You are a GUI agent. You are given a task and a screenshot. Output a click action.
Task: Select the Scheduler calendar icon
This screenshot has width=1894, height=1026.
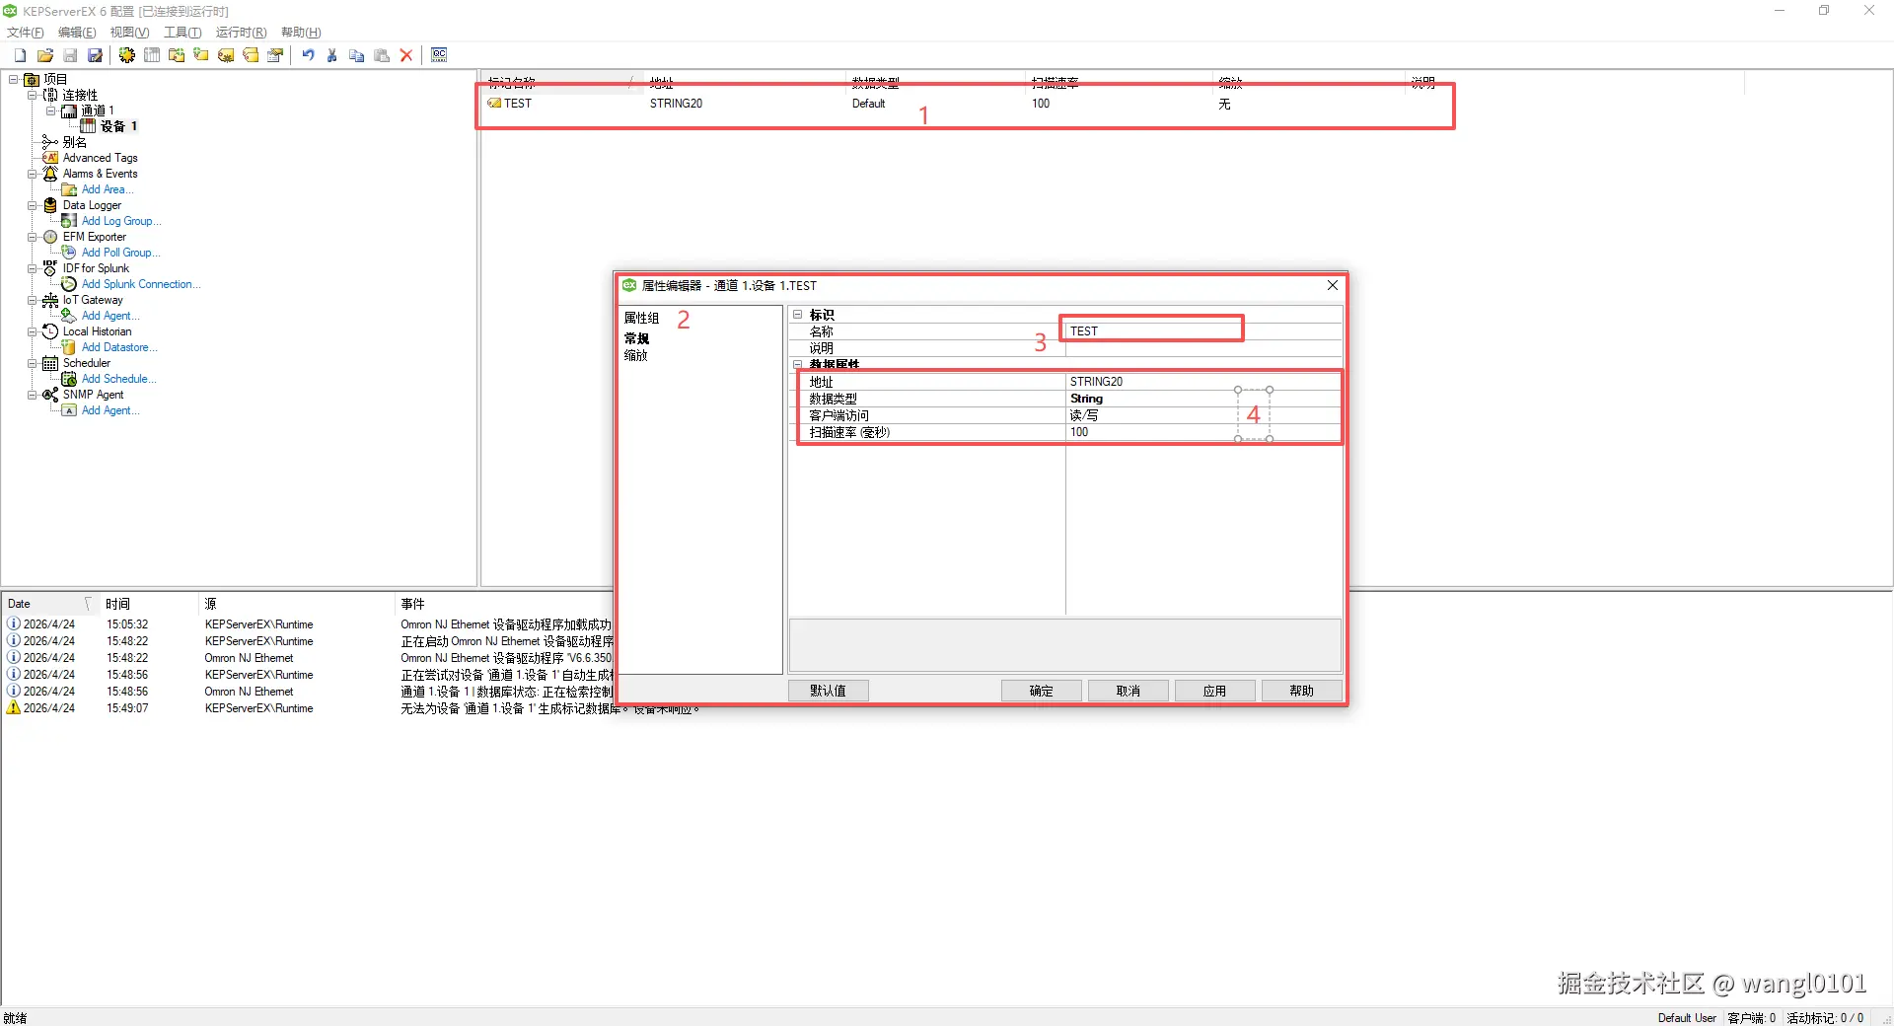point(50,363)
